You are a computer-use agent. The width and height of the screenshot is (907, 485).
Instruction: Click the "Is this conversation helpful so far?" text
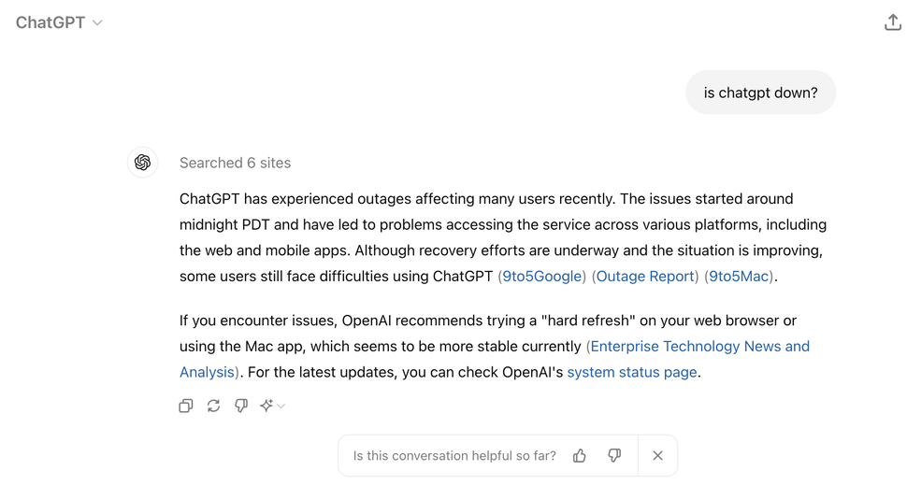pos(454,456)
